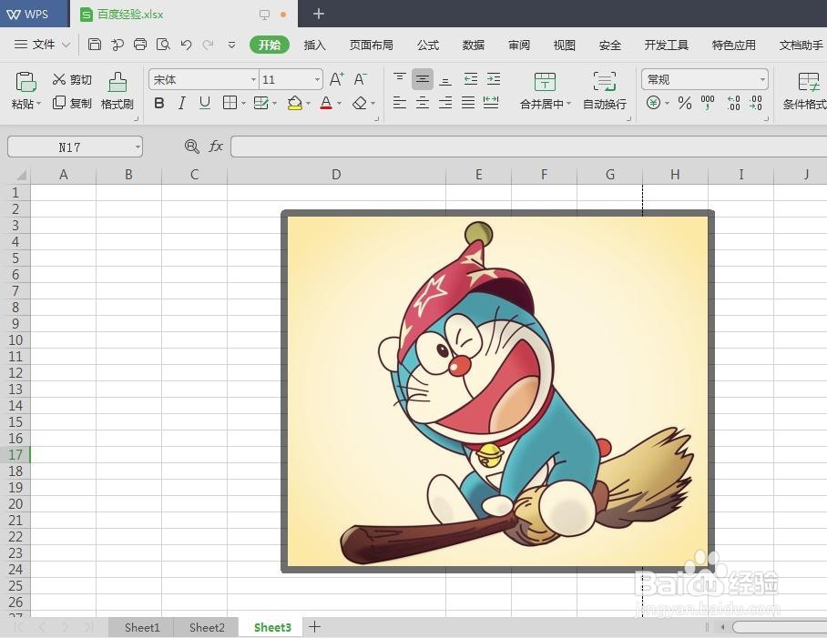Apply thousands separator style
Screen dimensions: 827x638
tap(708, 103)
